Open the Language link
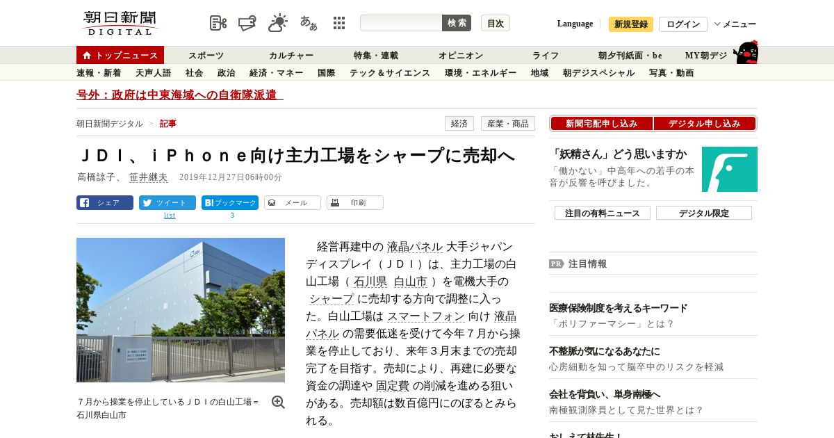The image size is (834, 438). (575, 24)
